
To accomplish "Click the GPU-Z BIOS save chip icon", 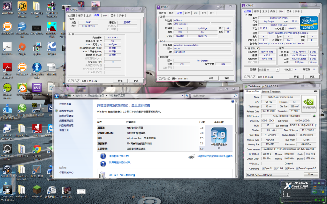I will [x=314, y=116].
